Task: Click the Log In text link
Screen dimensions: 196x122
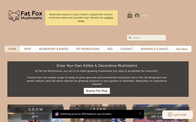Action: pos(145,16)
